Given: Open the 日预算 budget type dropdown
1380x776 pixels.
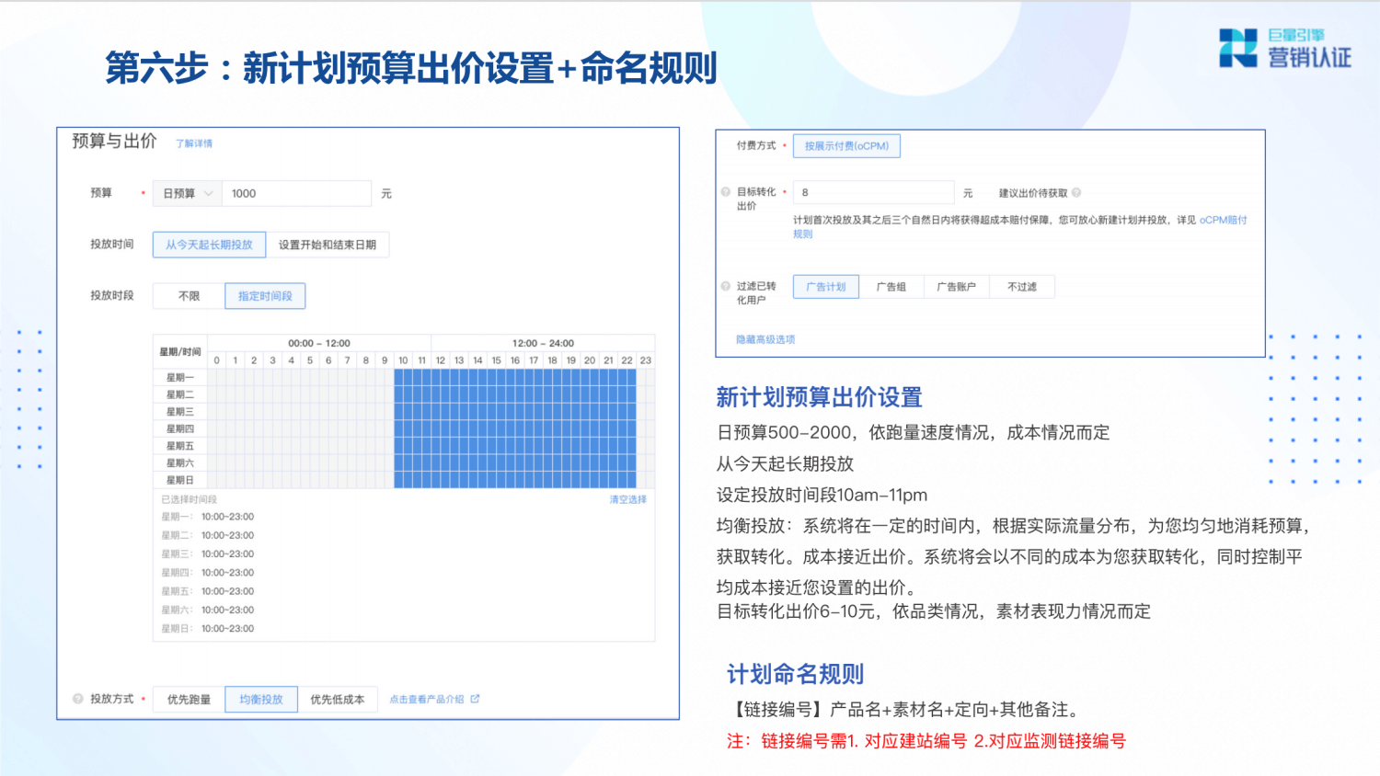Looking at the screenshot, I should click(x=187, y=193).
